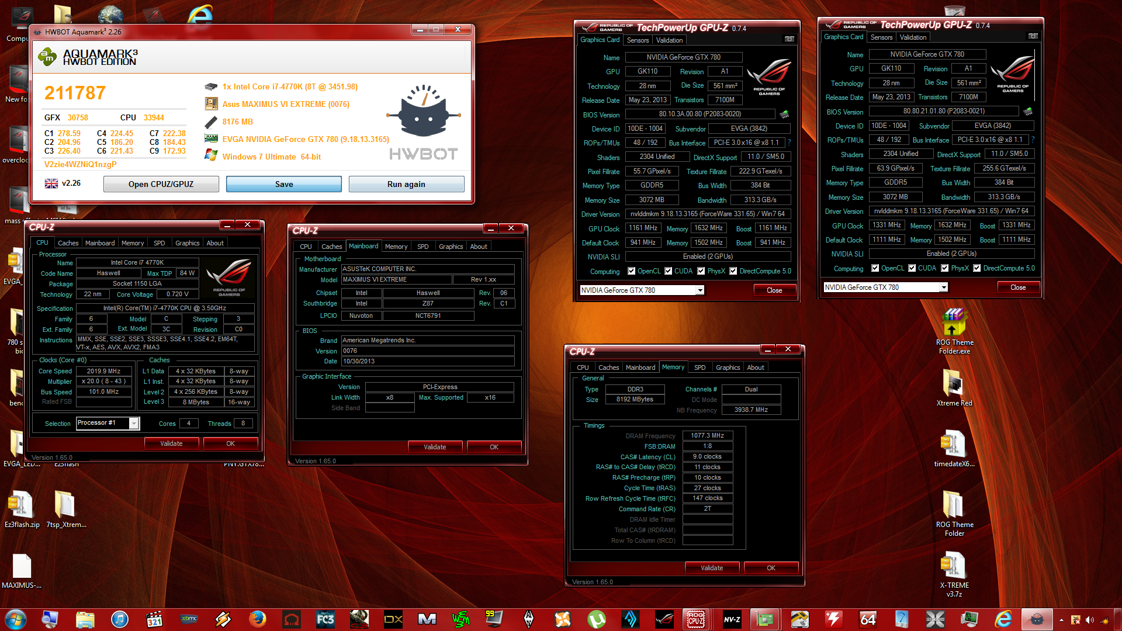Screen dimensions: 1122x631
Task: Open Ez3flash.zip on the desktop
Action: [22, 509]
